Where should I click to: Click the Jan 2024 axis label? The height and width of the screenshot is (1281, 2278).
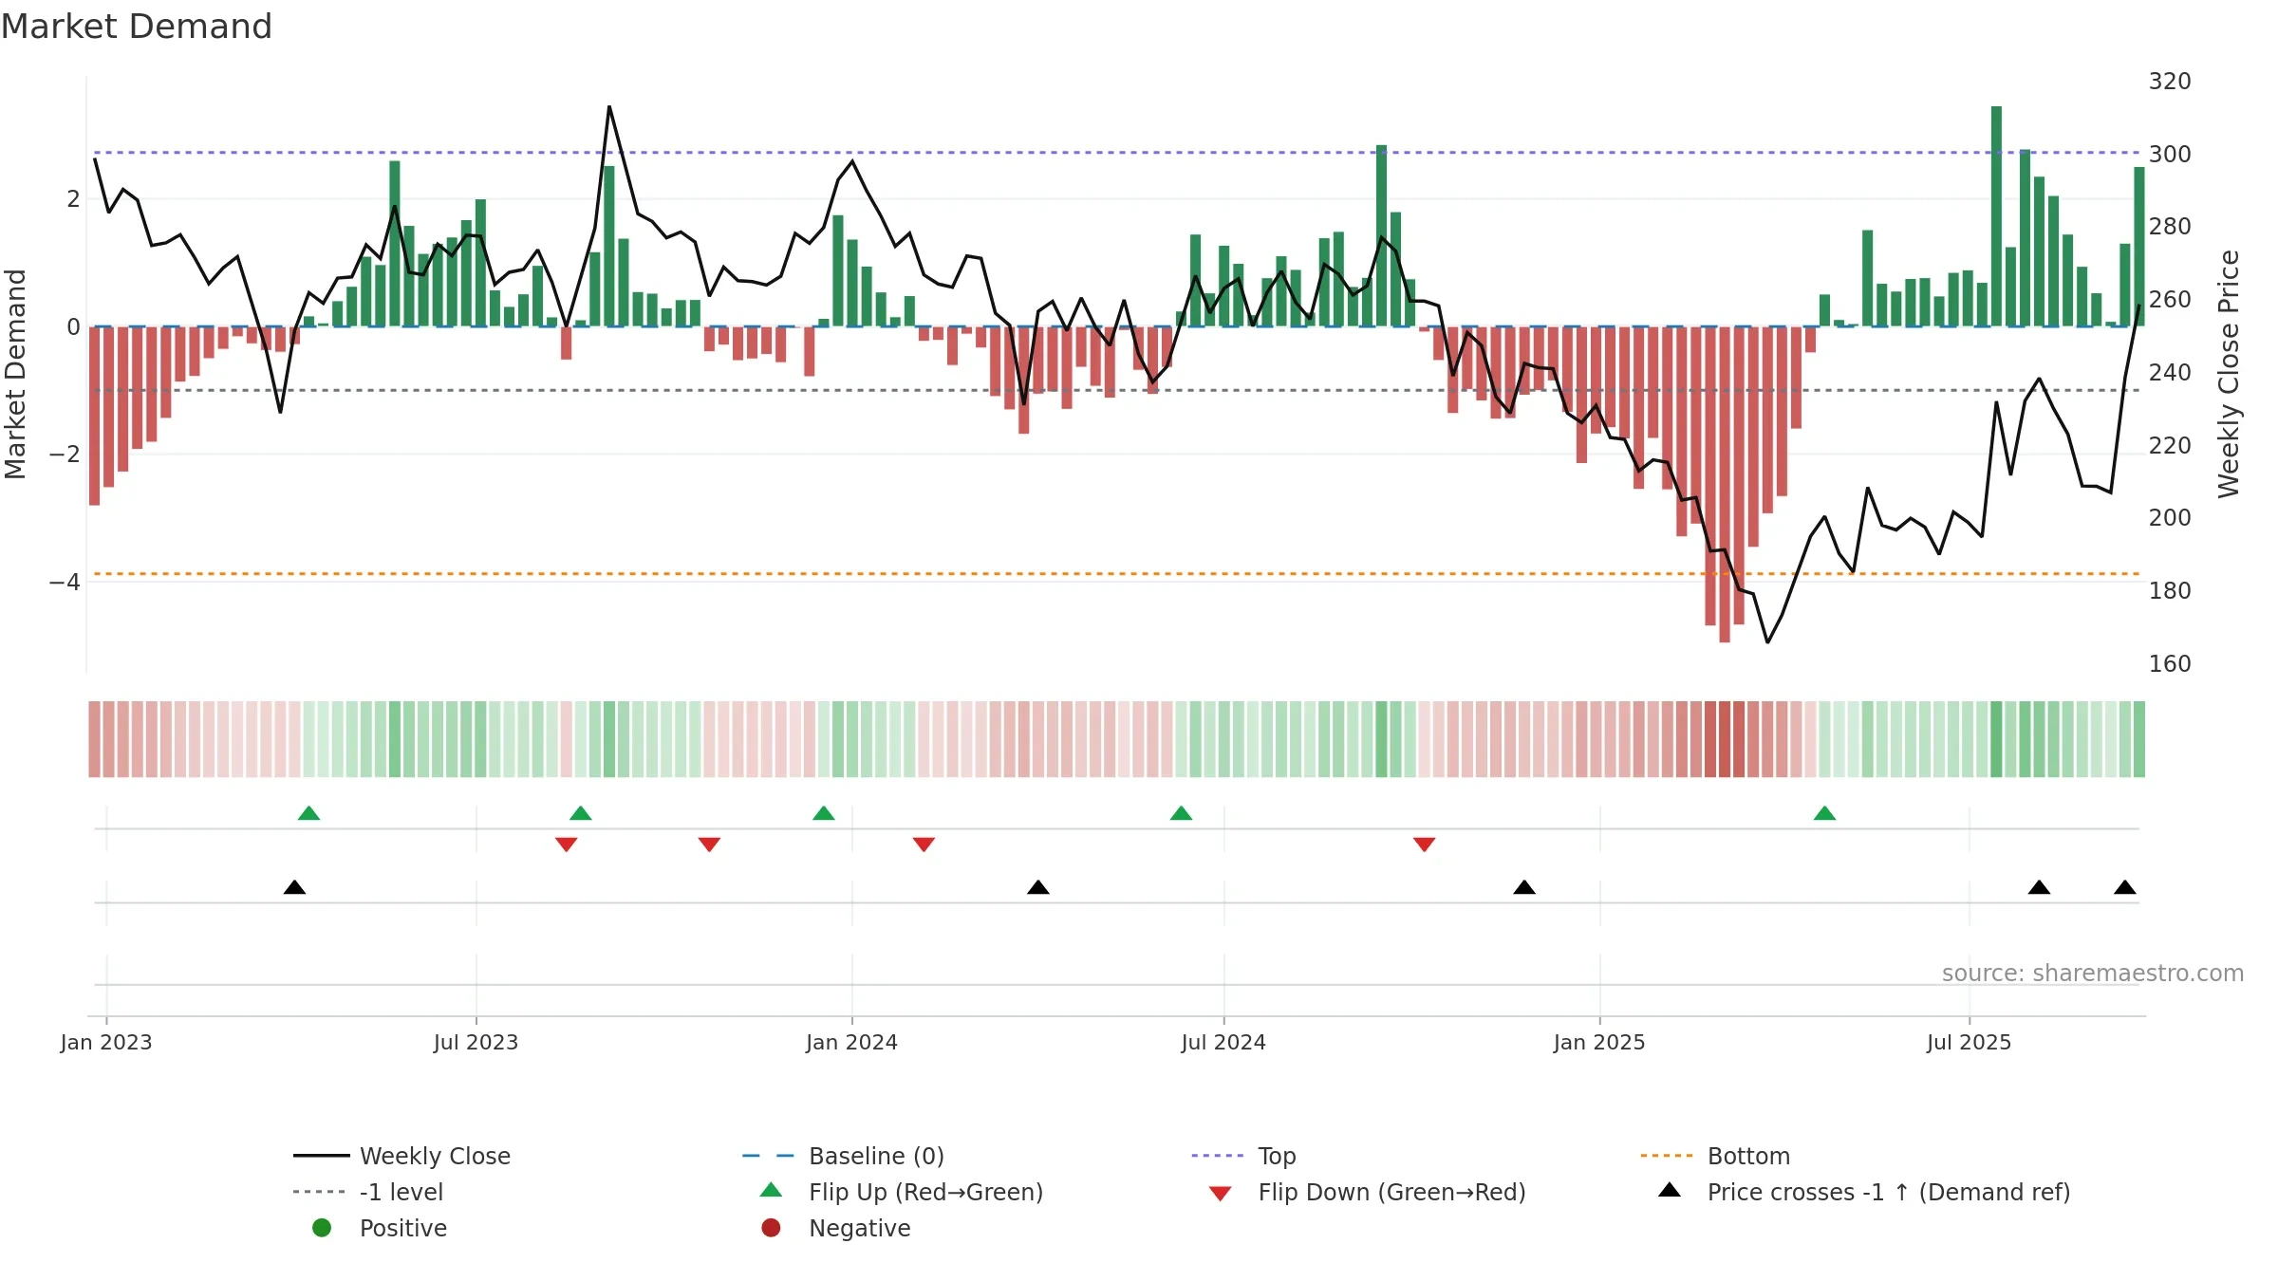click(x=852, y=1043)
